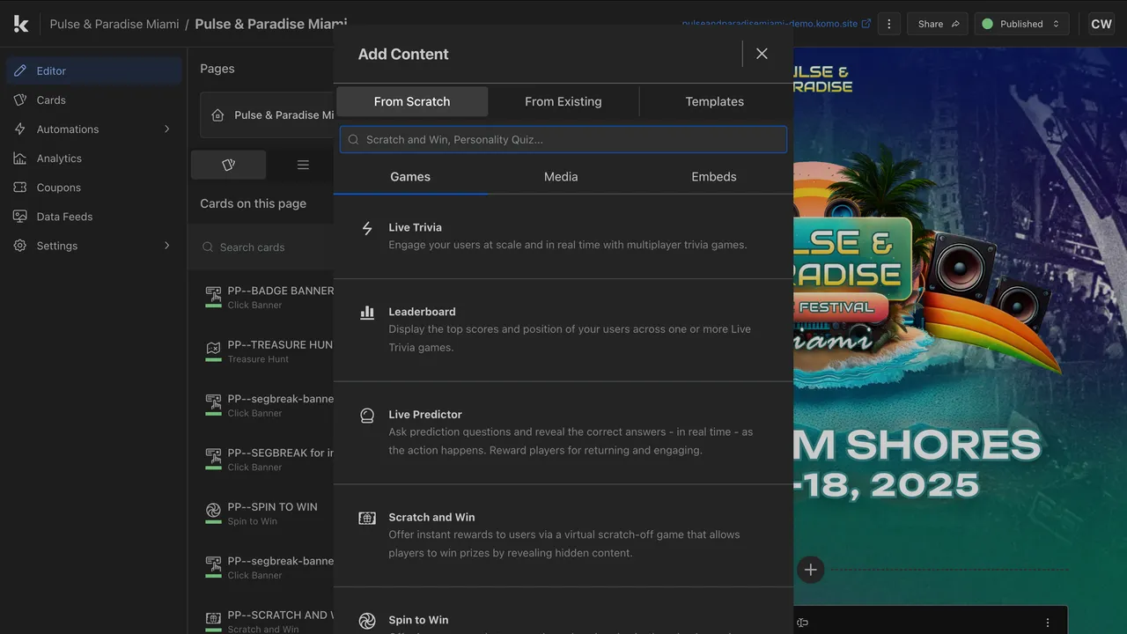Select Pulse & Paradise Miami home page
1127x634 pixels.
[267, 115]
